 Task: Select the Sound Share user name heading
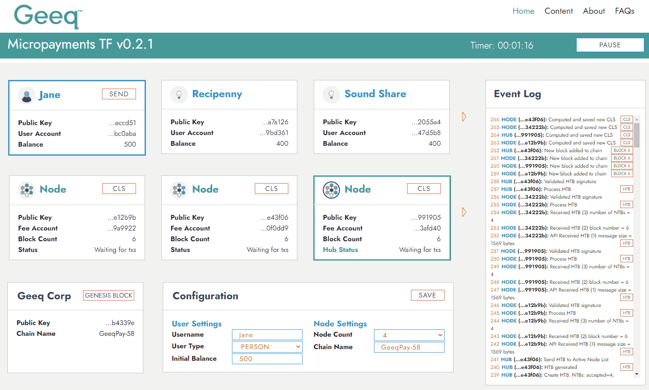[375, 94]
